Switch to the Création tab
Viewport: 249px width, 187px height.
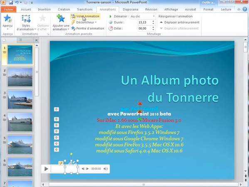coord(64,10)
